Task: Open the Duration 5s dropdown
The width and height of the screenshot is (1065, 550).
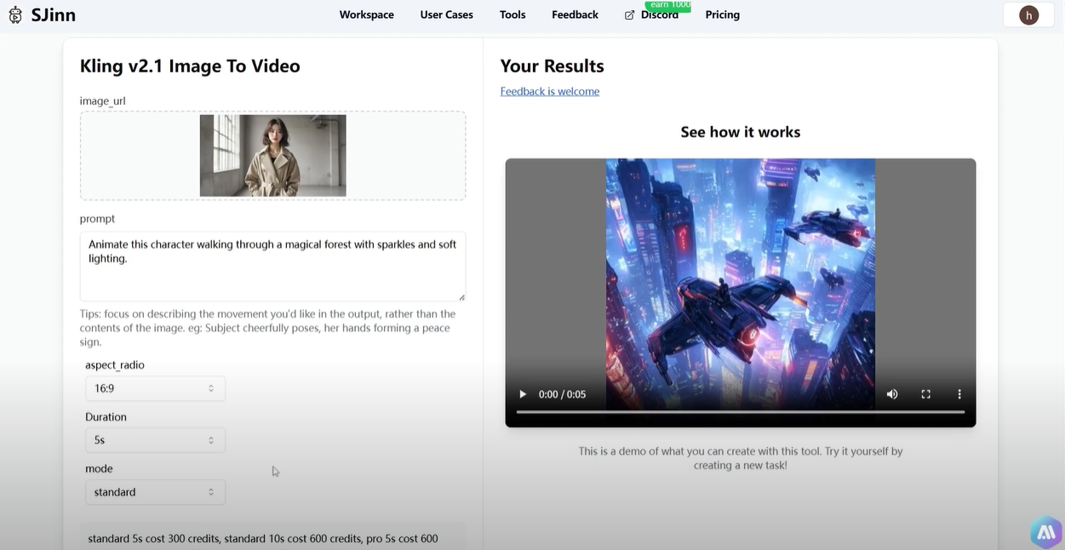Action: (155, 440)
